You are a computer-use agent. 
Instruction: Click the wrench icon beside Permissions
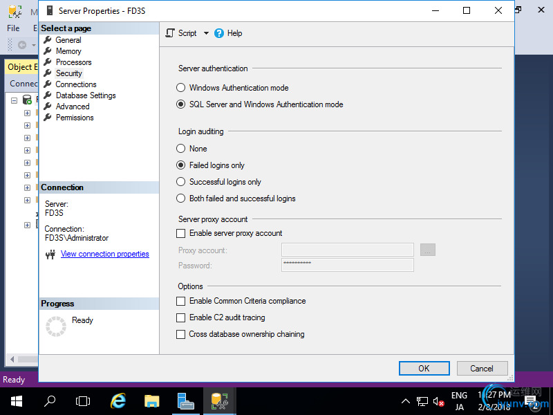point(48,118)
